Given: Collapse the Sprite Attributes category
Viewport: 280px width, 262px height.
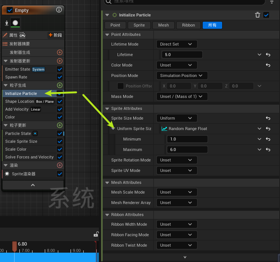Looking at the screenshot, I should pyautogui.click(x=107, y=109).
